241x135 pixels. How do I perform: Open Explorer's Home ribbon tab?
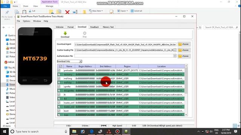click(x=15, y=6)
